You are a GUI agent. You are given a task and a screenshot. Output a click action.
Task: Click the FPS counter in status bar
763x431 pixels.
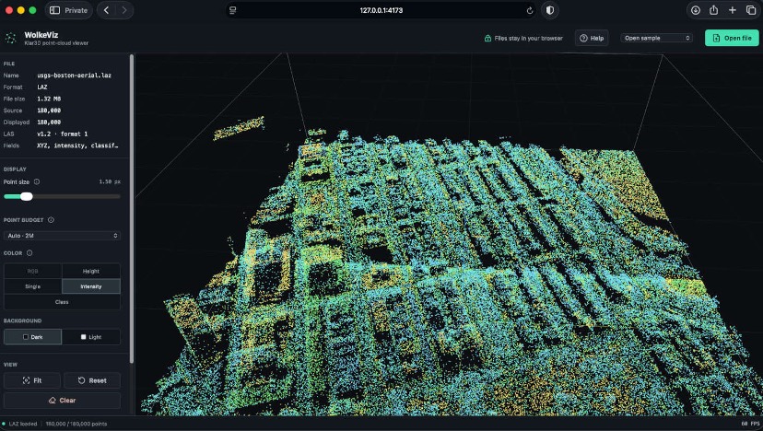(751, 424)
